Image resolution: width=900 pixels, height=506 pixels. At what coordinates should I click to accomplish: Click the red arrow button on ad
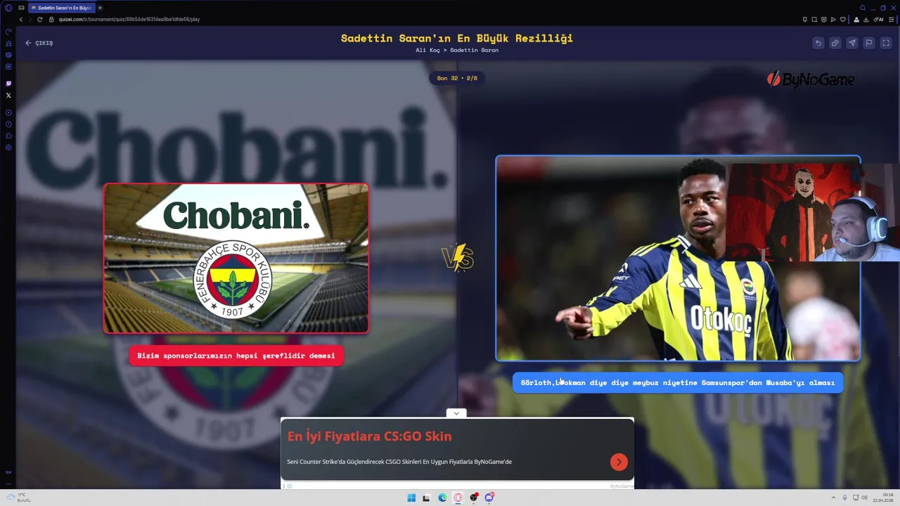(619, 462)
